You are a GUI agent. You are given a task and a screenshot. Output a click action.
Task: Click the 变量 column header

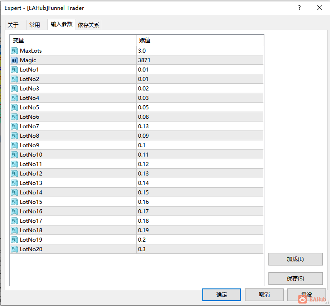pyautogui.click(x=73, y=40)
